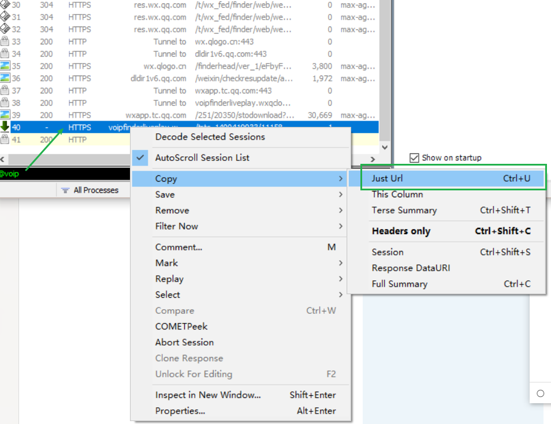Click the lock icon for session 33

click(5, 42)
